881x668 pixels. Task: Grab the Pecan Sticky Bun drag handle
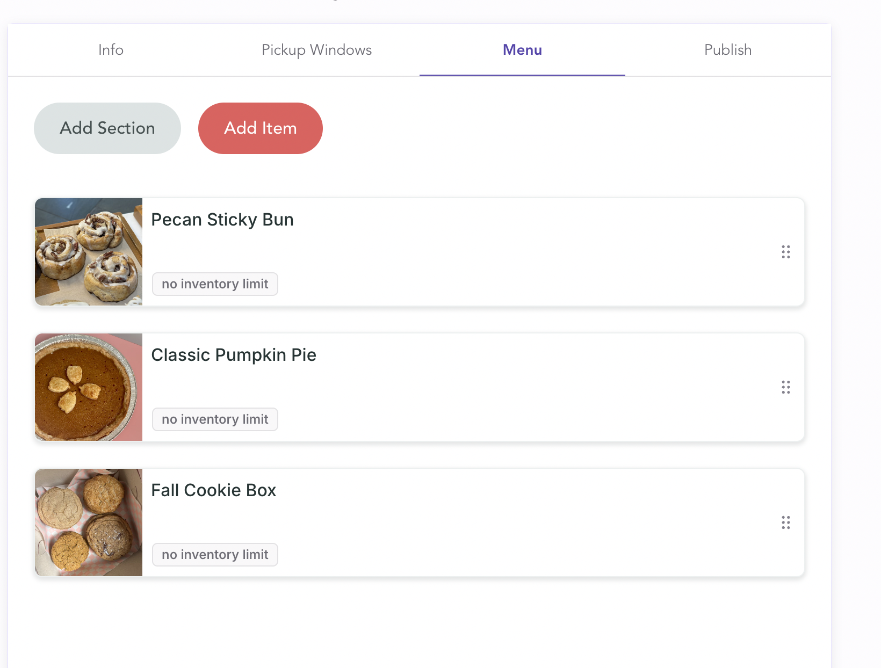point(785,252)
